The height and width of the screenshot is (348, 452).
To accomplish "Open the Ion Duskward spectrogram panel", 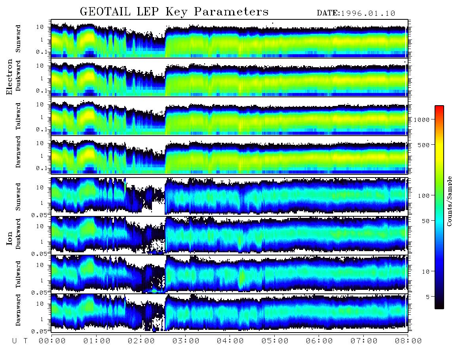I will coord(230,235).
